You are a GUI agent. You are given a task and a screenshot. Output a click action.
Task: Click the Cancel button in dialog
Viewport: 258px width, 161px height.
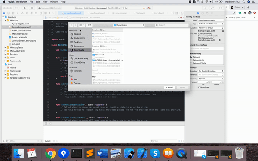coord(169,88)
